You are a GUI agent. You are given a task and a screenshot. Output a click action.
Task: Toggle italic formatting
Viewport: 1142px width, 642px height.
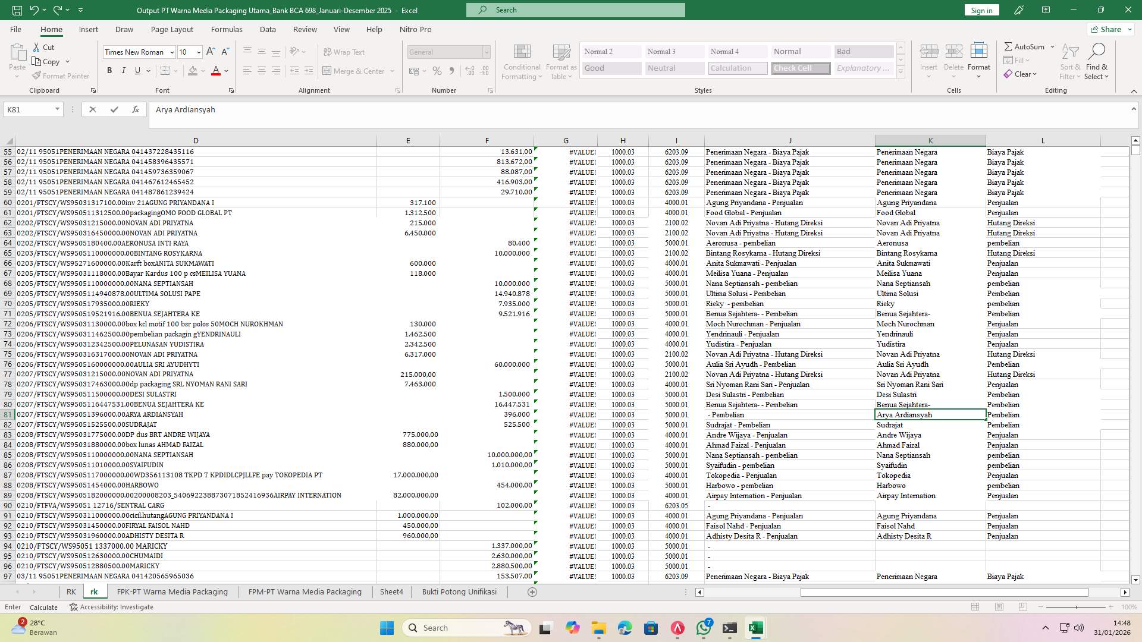tap(124, 70)
